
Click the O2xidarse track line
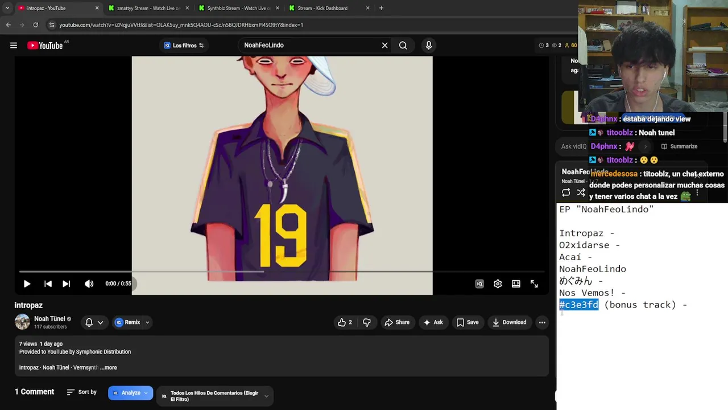[589, 245]
